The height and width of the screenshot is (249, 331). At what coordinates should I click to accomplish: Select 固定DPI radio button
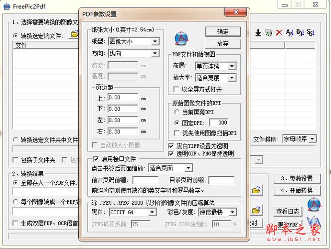point(177,123)
